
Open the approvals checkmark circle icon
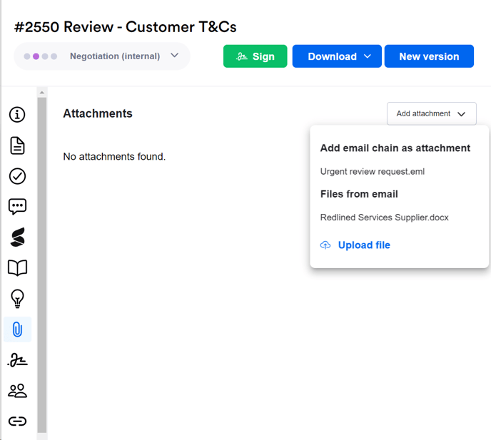(17, 176)
